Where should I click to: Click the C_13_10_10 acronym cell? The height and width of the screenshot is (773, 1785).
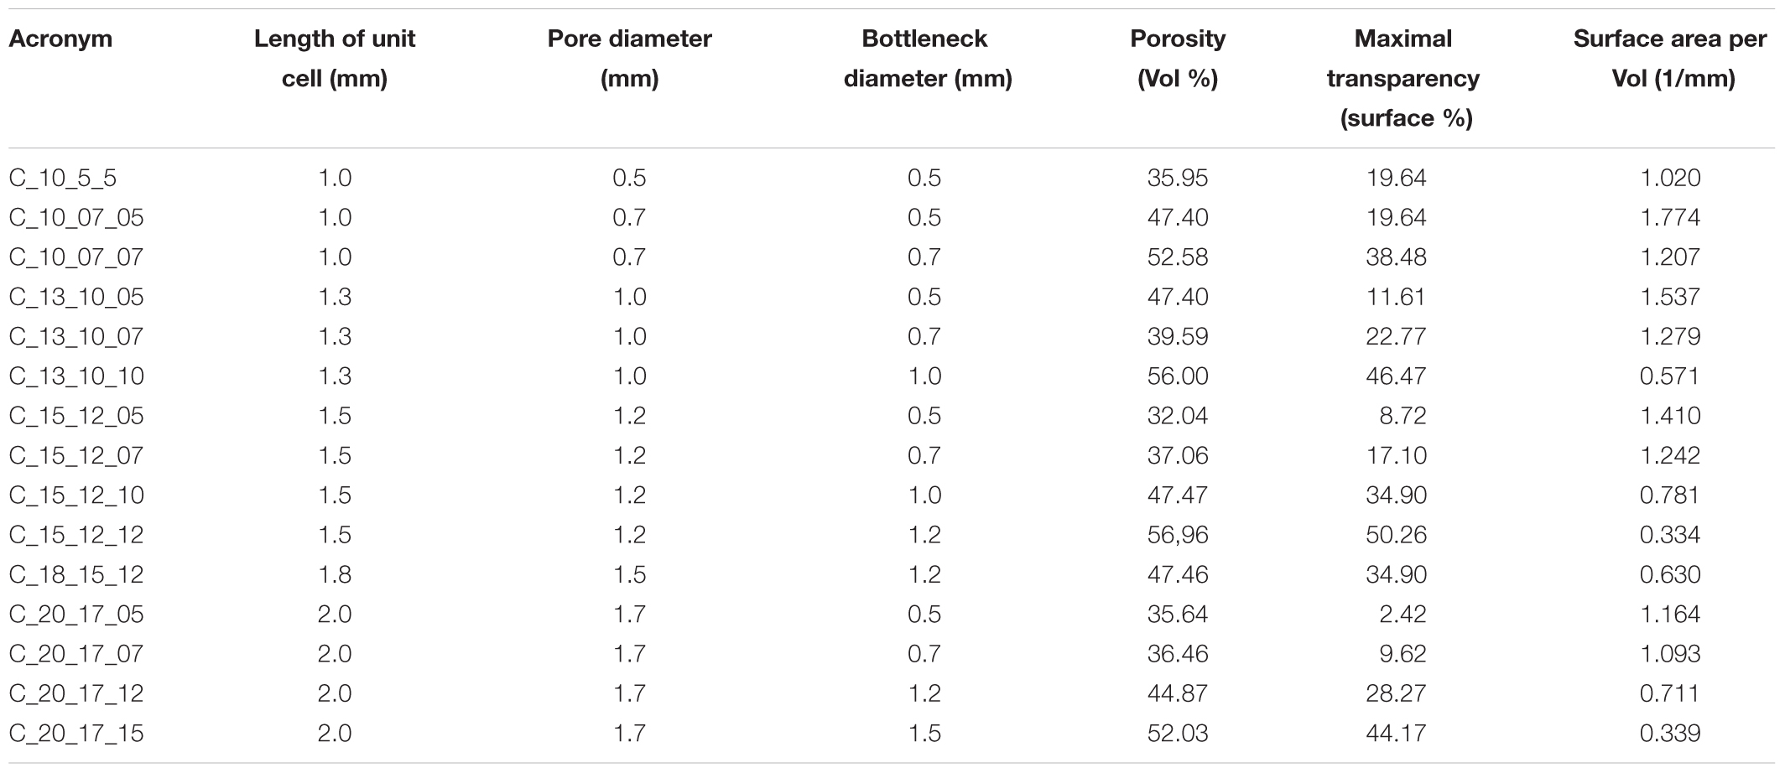pyautogui.click(x=76, y=376)
